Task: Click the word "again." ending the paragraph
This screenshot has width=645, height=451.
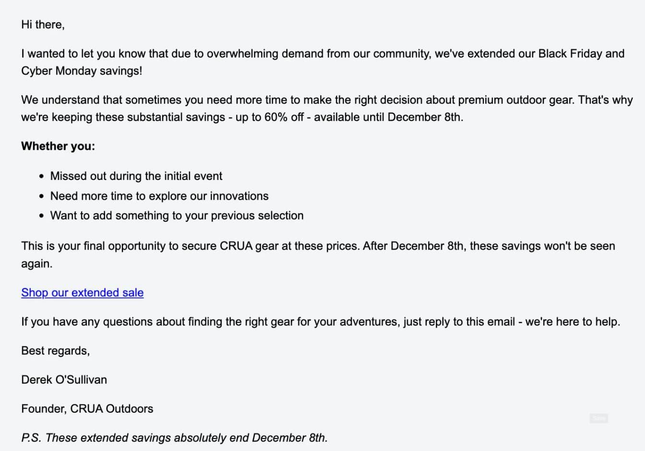Action: [36, 263]
